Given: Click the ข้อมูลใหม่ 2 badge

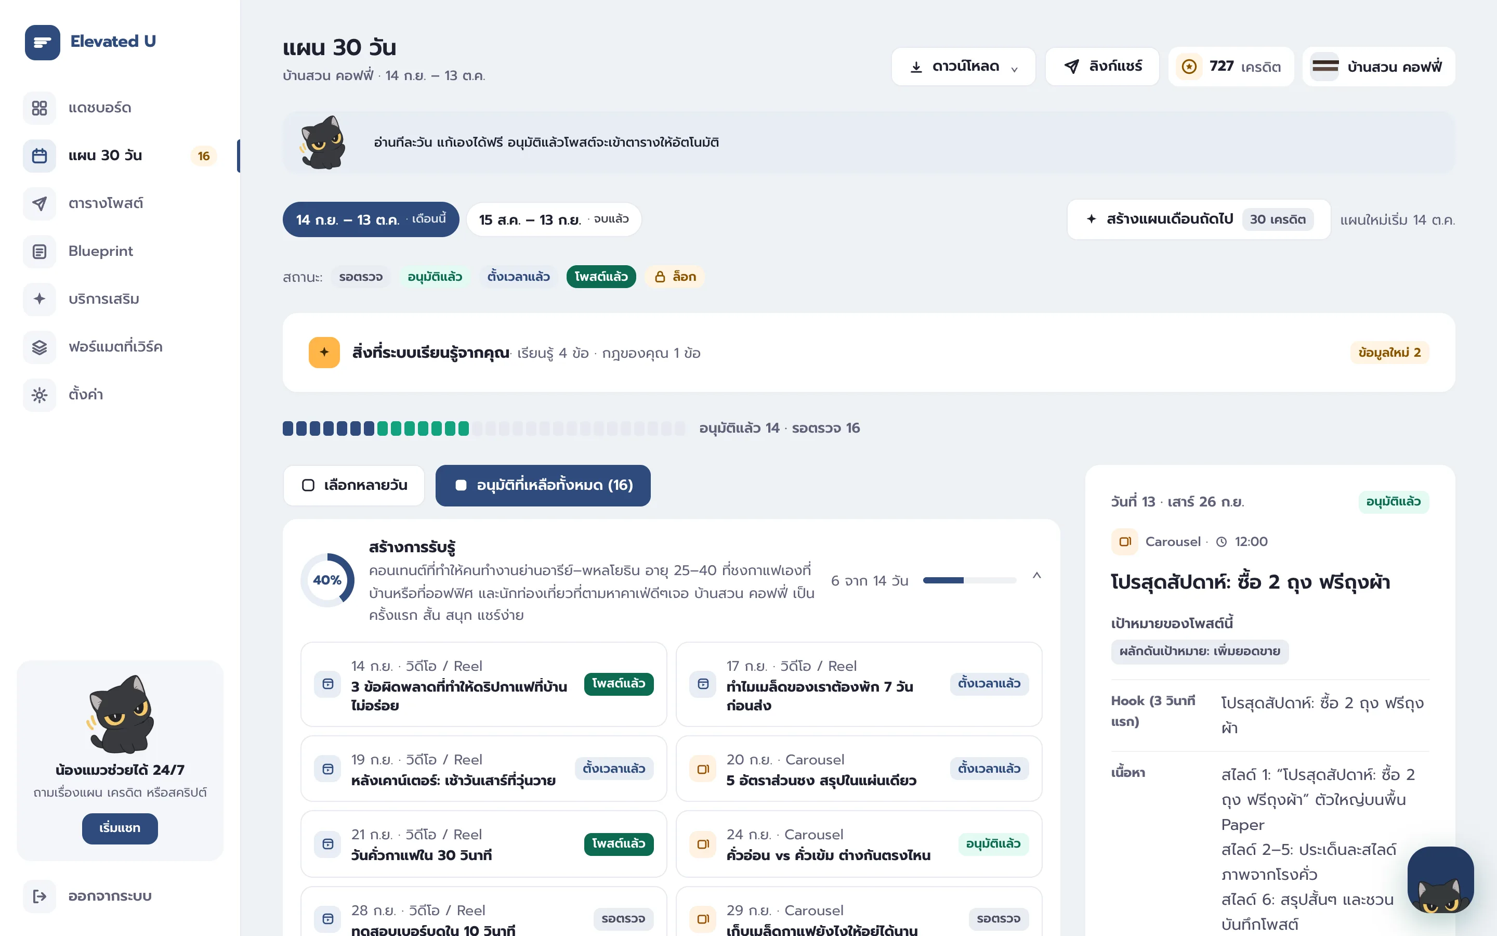Looking at the screenshot, I should click(1389, 352).
